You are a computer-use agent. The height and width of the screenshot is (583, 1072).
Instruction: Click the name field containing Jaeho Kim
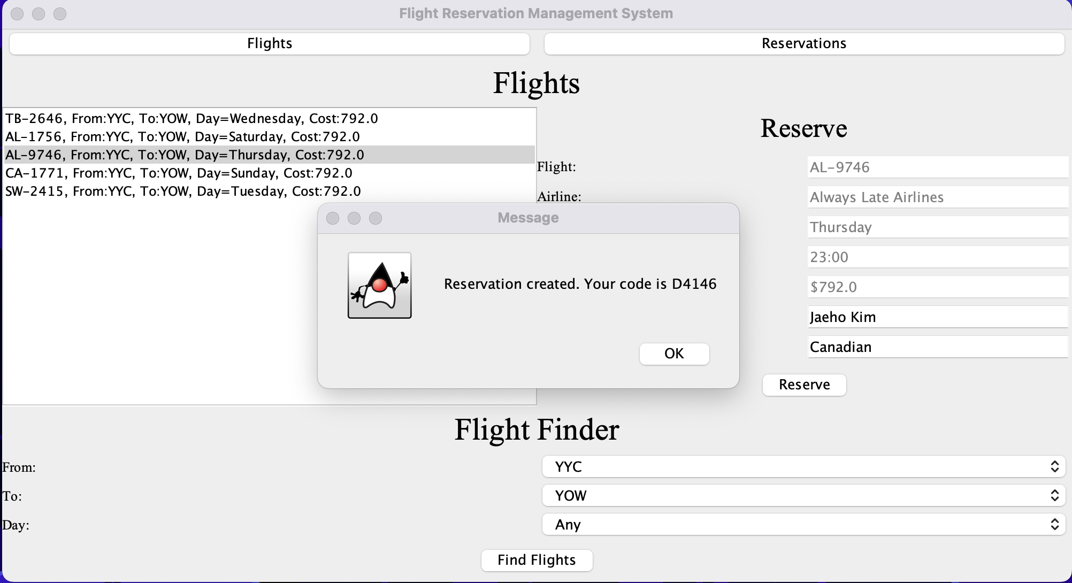pyautogui.click(x=937, y=317)
